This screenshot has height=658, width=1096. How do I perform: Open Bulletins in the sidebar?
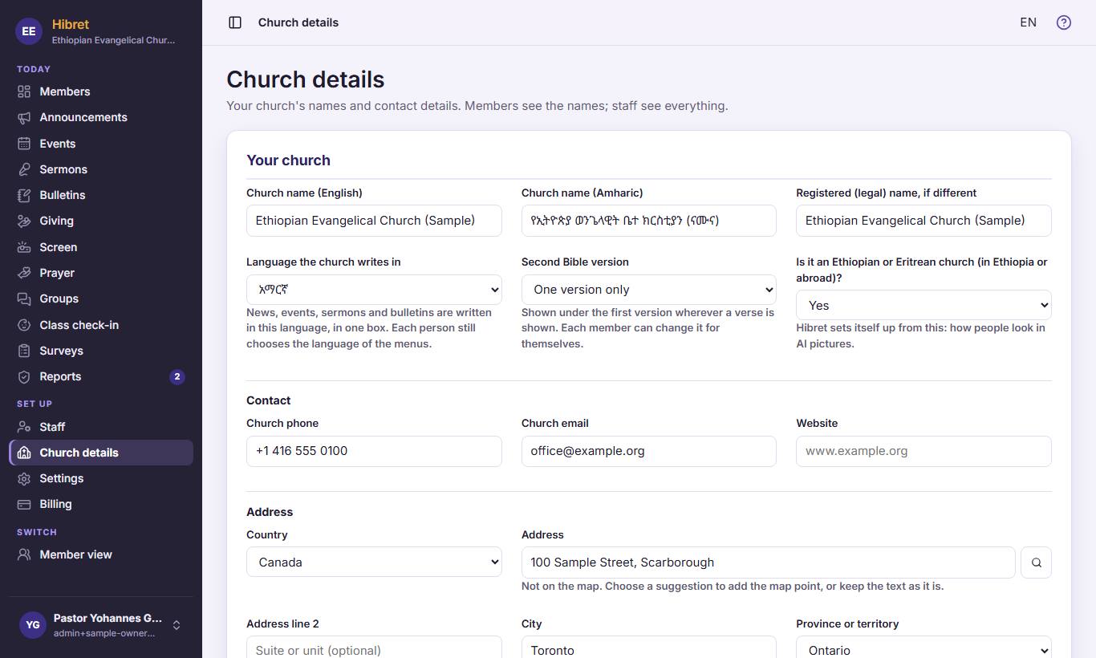point(101,195)
